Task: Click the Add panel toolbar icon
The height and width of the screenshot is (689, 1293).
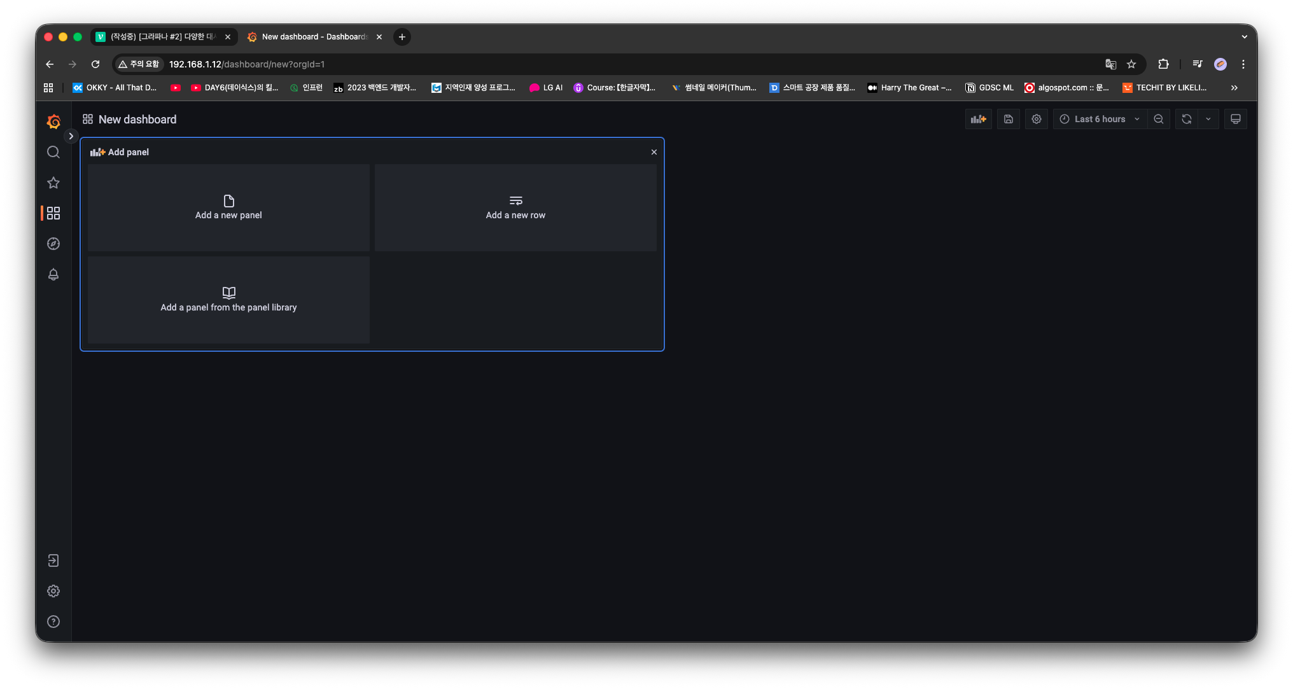Action: [x=978, y=119]
